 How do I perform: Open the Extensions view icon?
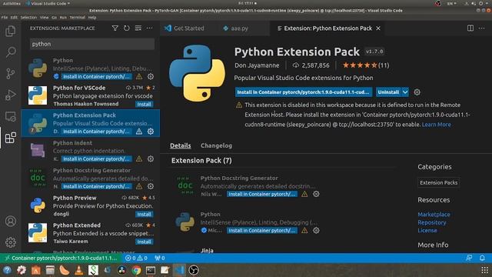point(10,138)
